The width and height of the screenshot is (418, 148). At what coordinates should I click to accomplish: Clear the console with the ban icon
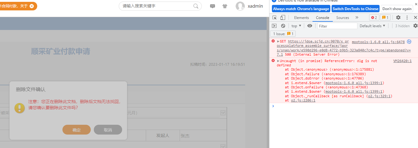pos(283,26)
